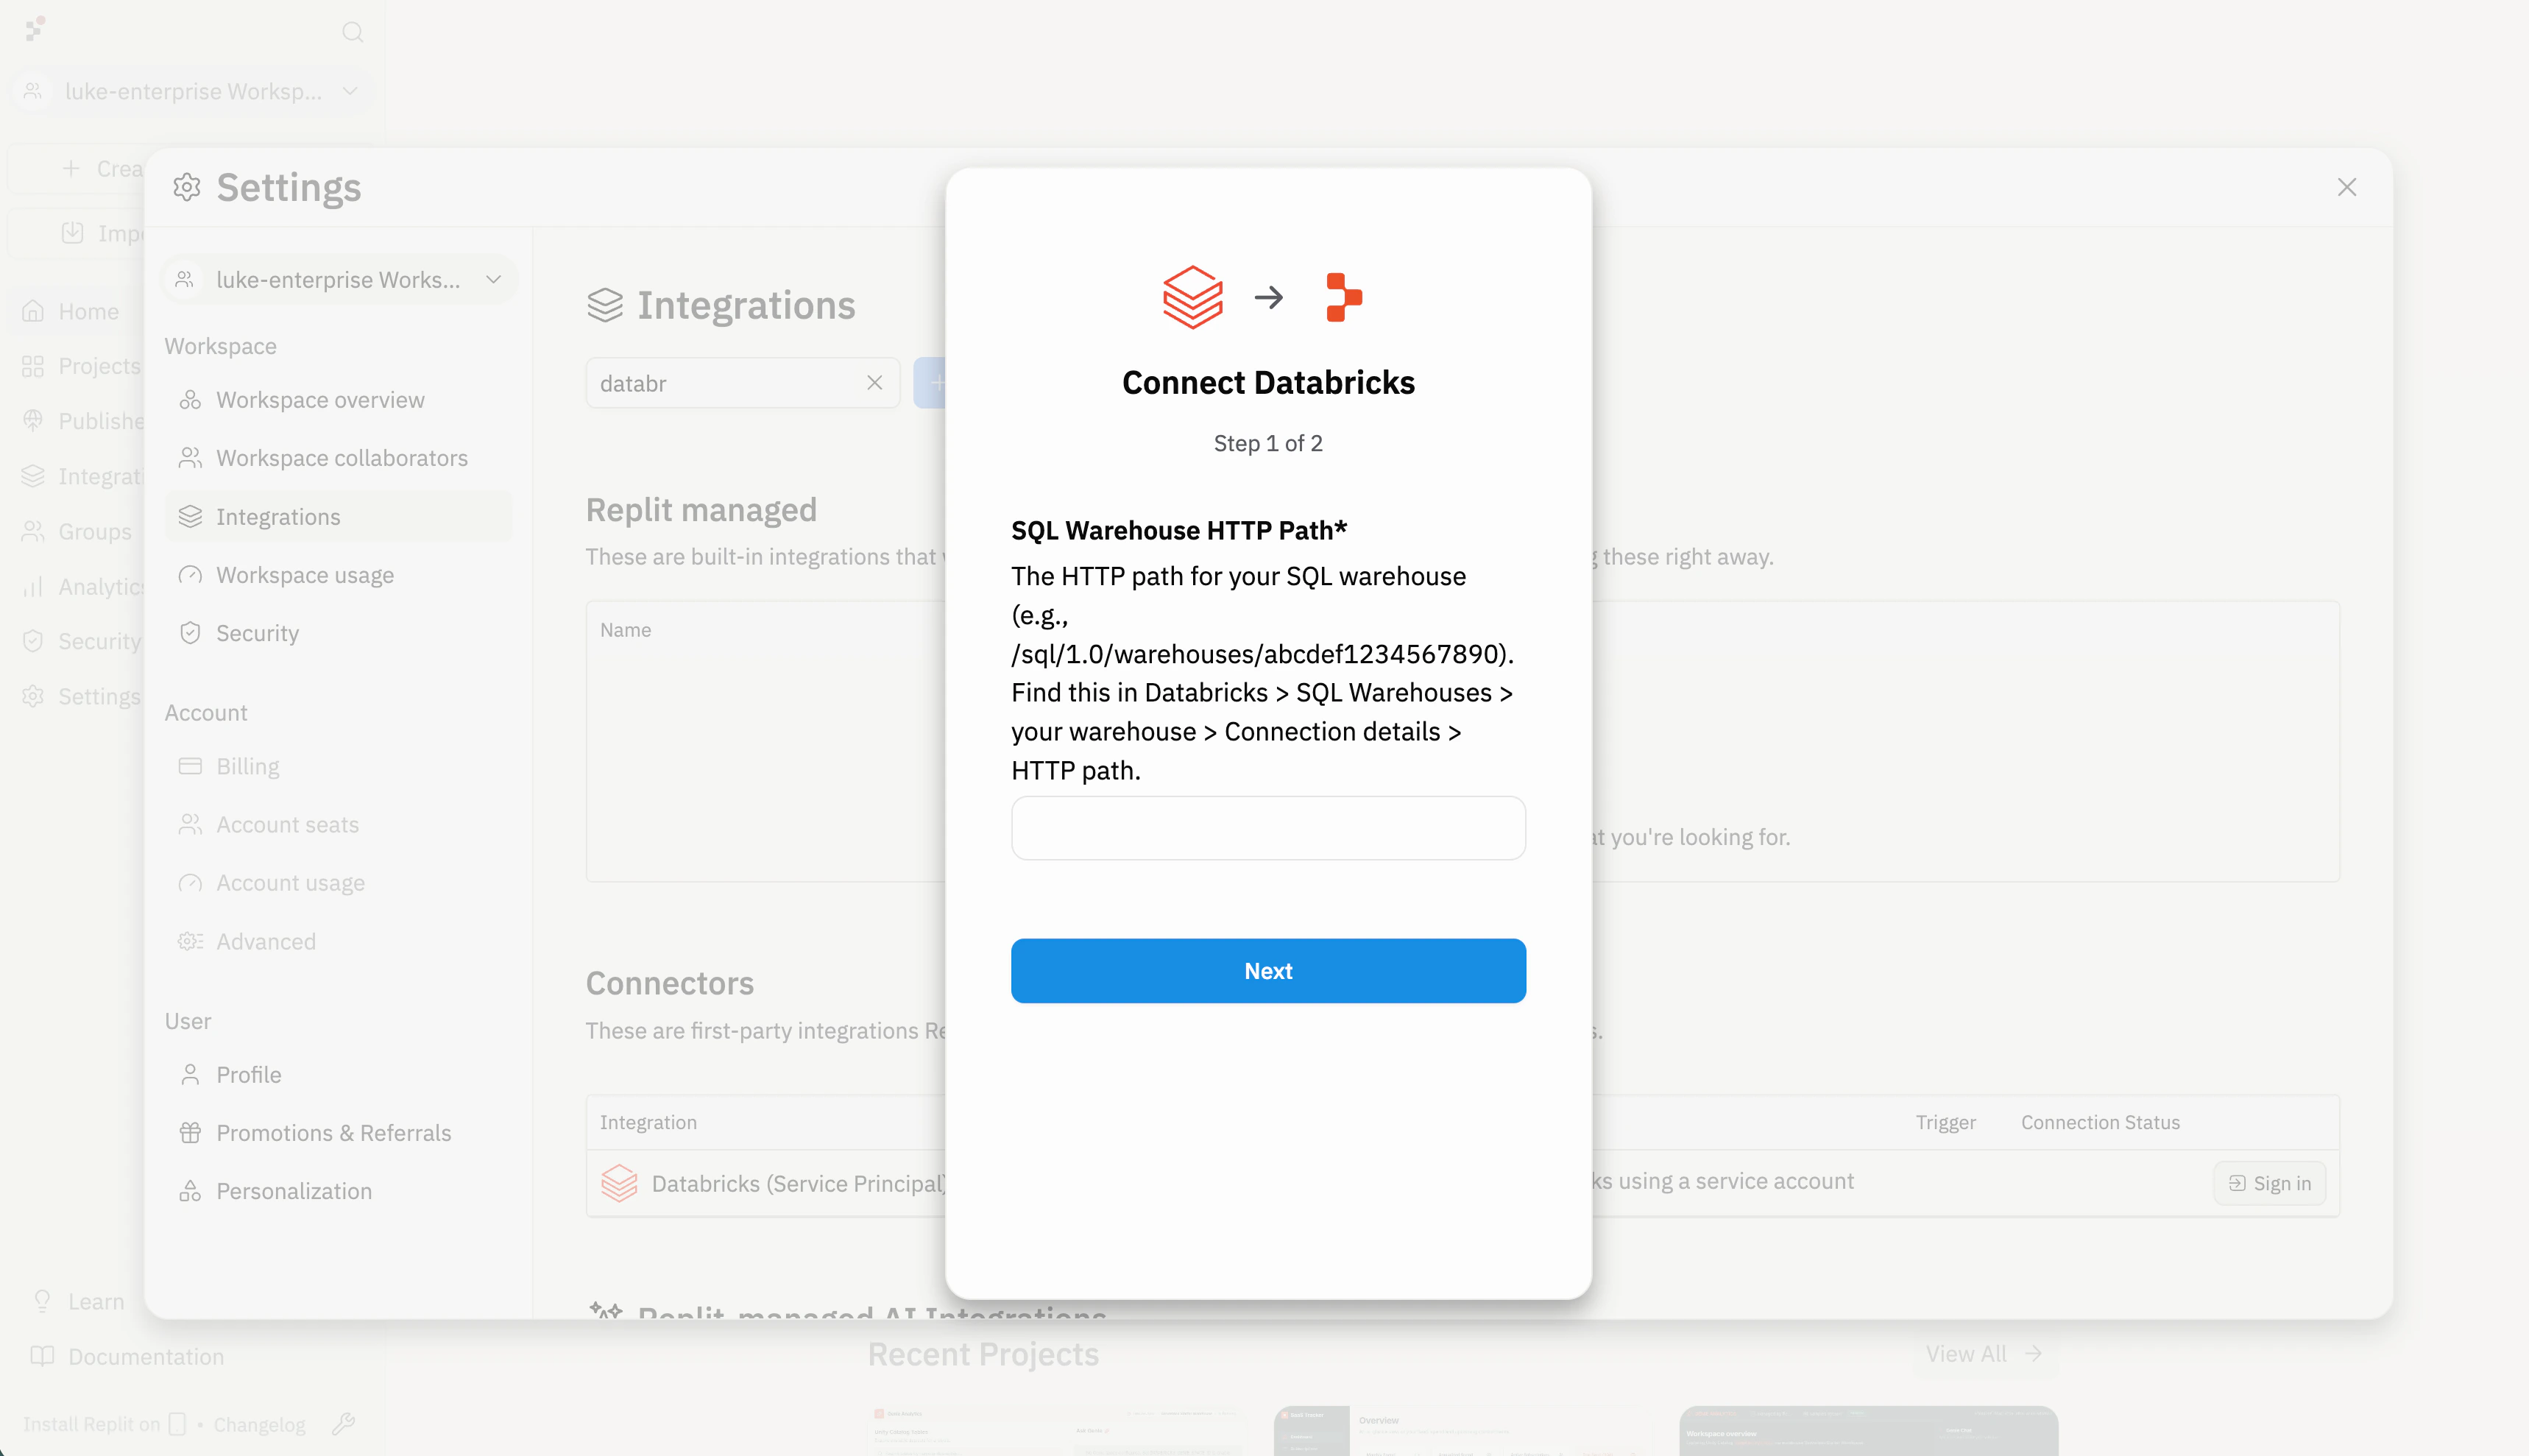Click the Settings gear icon in panel header
The width and height of the screenshot is (2529, 1456).
click(187, 187)
